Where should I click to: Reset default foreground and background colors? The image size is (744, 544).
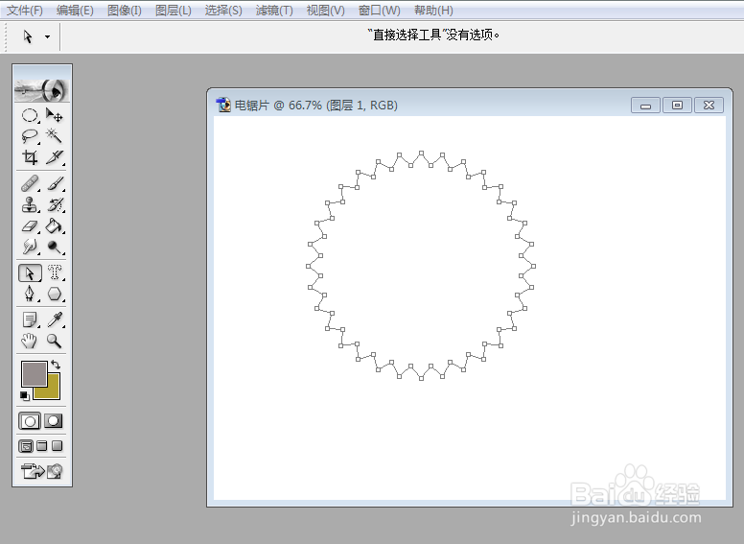[25, 395]
